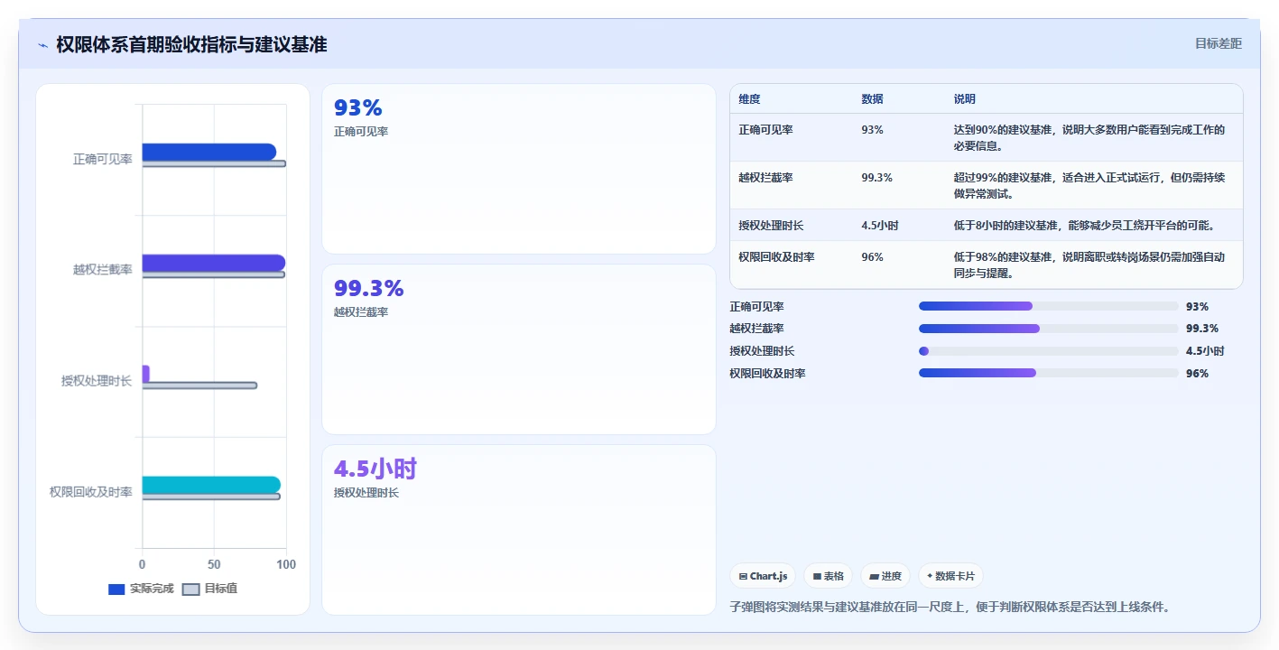Select the 数据卡片 tag chip
This screenshot has width=1279, height=650.
(950, 576)
